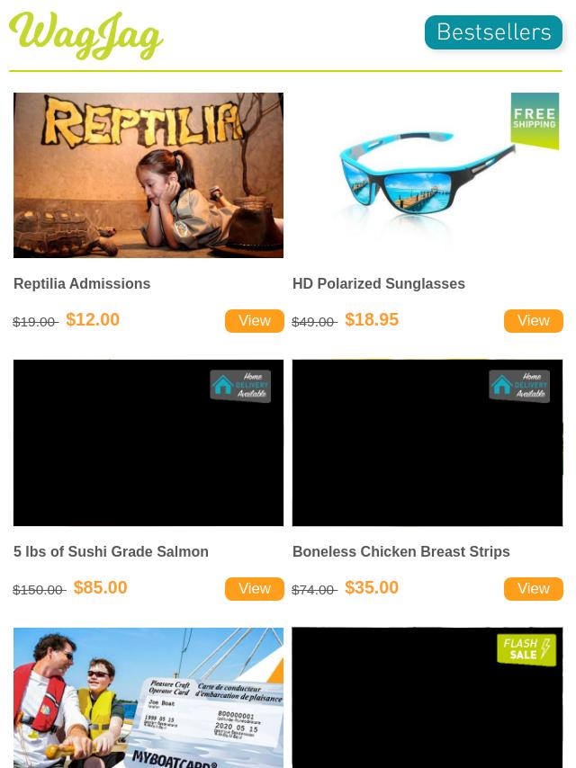
Task: Open the HD Polarized Sunglasses image
Action: click(427, 174)
